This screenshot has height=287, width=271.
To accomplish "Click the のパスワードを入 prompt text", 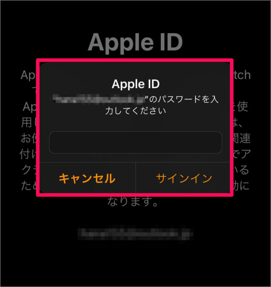I will tap(184, 99).
